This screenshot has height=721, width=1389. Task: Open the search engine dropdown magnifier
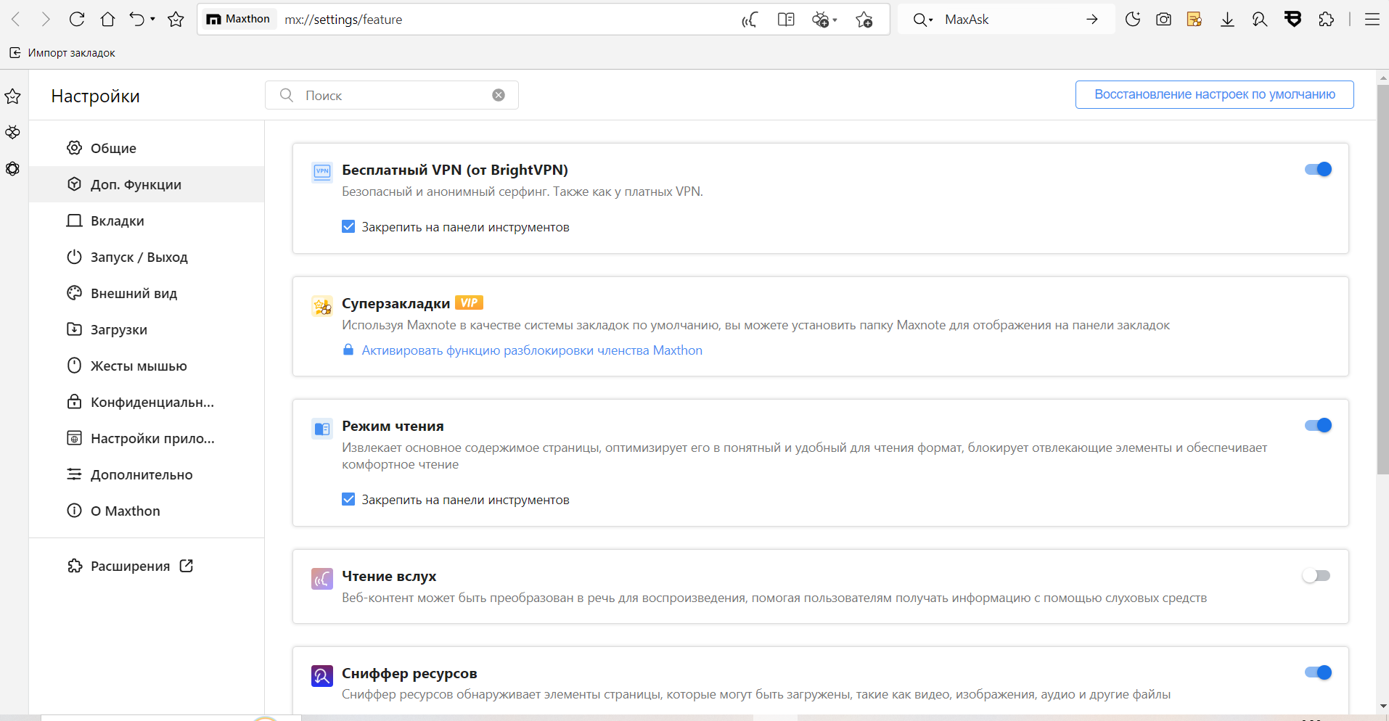coord(922,20)
